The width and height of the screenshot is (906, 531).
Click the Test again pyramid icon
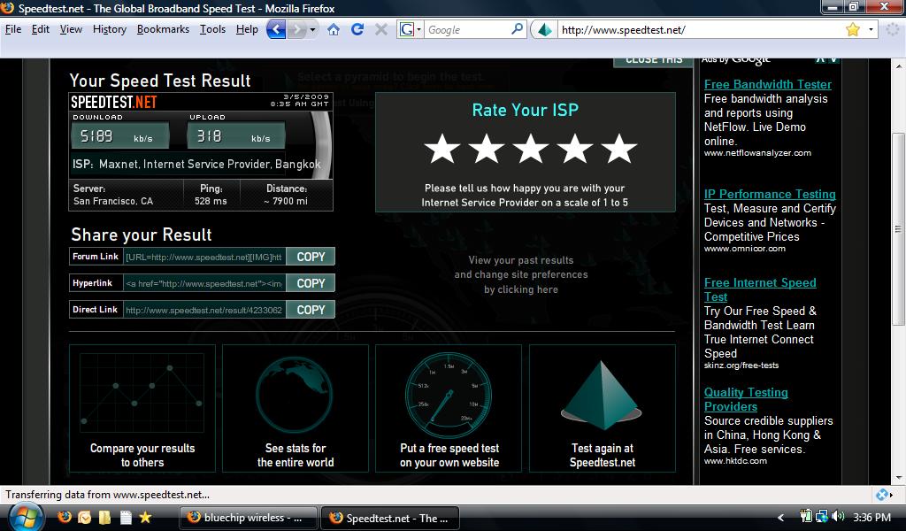(x=602, y=396)
